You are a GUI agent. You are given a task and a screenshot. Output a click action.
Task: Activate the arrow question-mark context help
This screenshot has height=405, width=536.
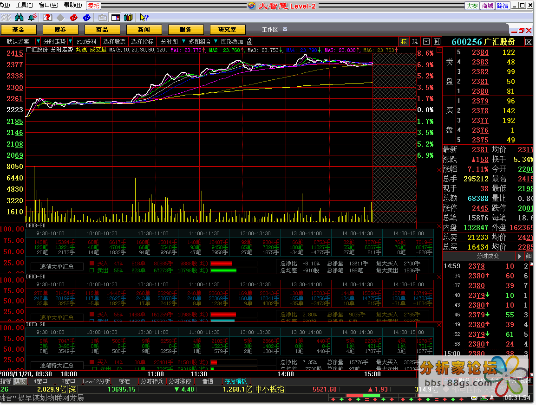click(x=144, y=18)
